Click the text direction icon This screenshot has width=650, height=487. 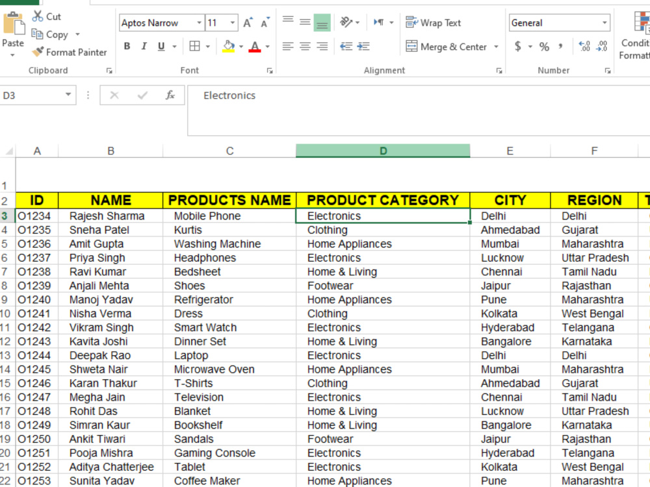click(x=378, y=22)
